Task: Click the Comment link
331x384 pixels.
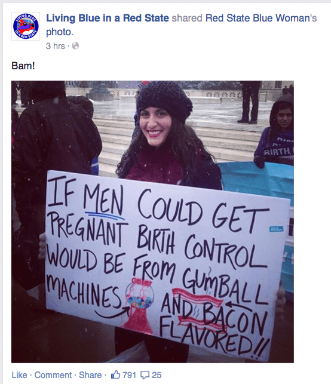Action: pos(53,375)
